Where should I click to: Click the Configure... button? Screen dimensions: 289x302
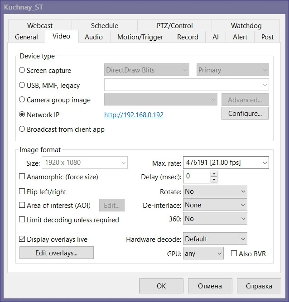click(245, 114)
